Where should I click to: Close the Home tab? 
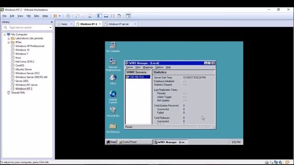72,24
